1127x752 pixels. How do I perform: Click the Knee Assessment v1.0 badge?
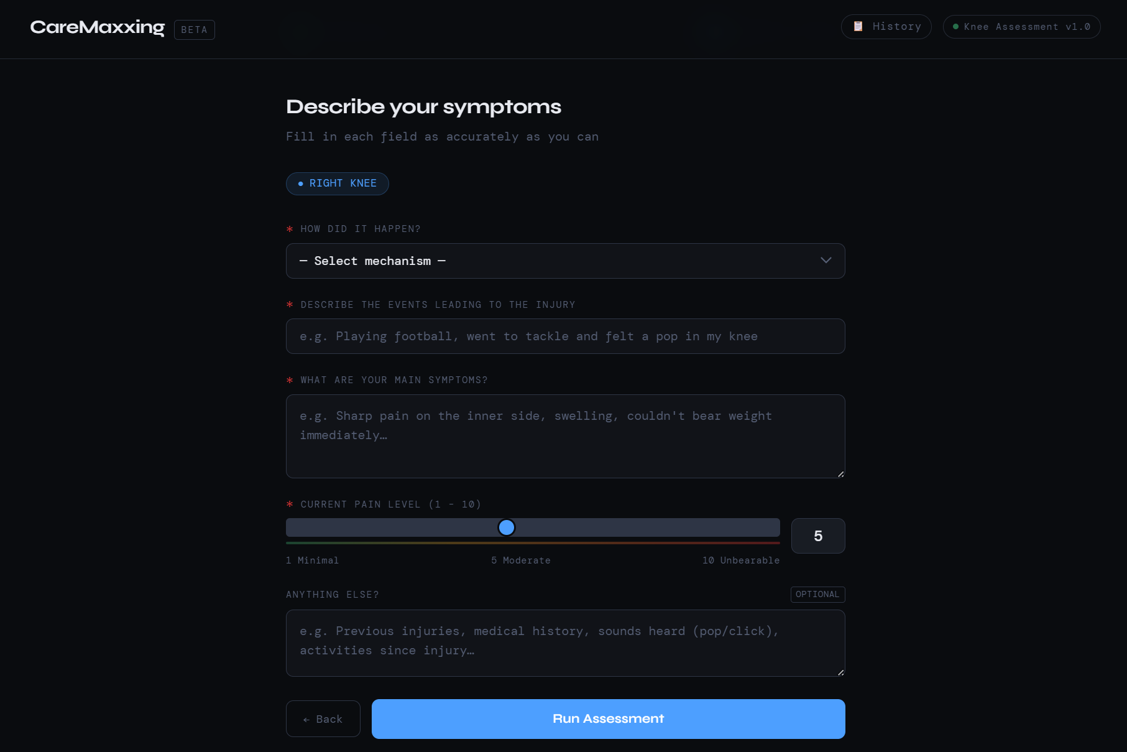click(x=1021, y=27)
